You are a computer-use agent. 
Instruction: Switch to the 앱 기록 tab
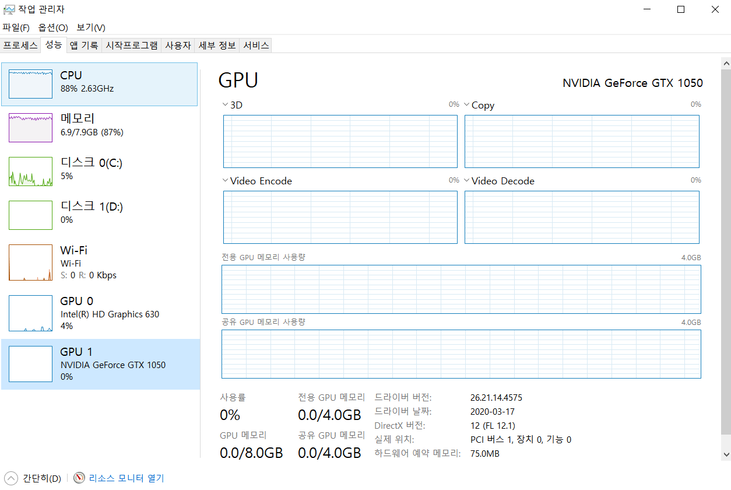[x=84, y=45]
